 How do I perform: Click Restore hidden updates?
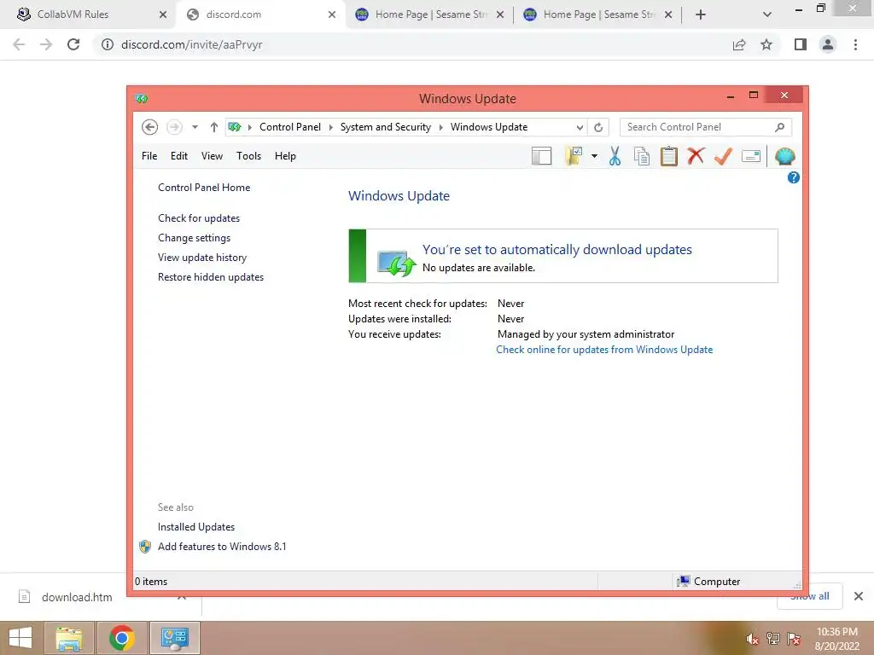[x=211, y=277]
